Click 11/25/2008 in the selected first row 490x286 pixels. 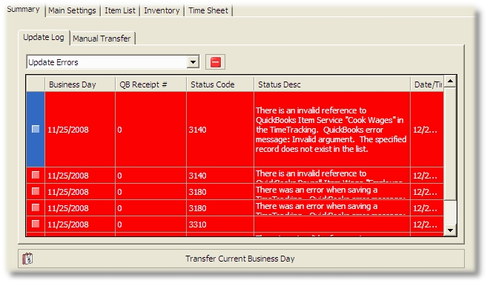point(80,129)
